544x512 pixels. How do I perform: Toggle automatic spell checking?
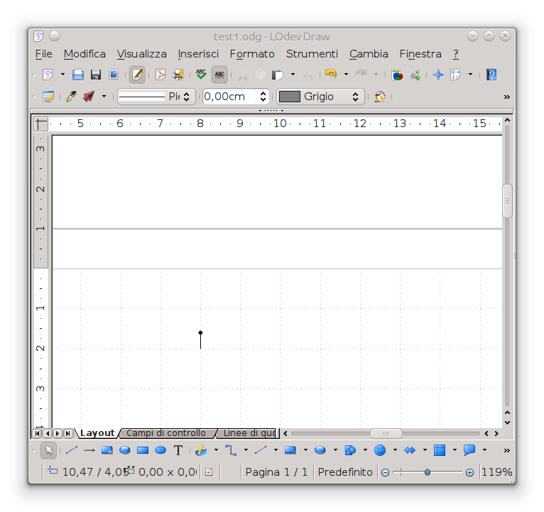219,75
